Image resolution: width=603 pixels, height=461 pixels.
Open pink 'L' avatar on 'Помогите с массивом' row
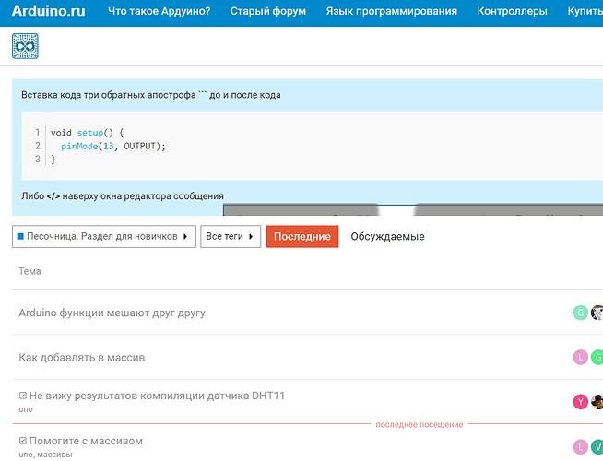[x=580, y=447]
